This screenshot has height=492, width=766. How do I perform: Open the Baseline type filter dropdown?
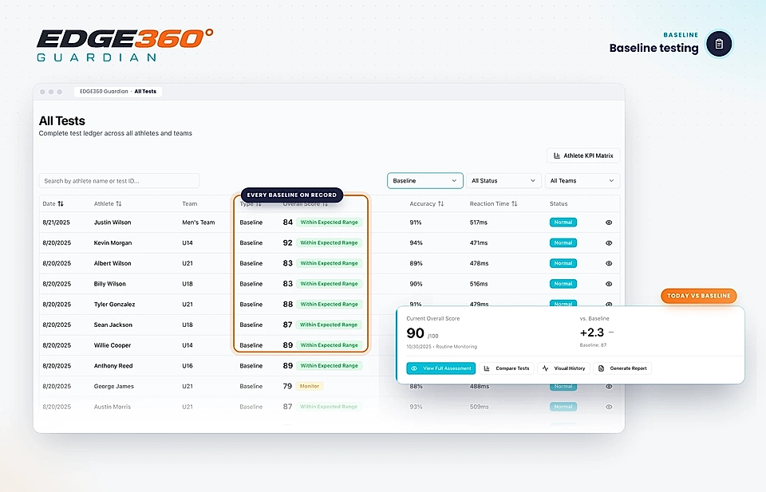(x=425, y=180)
